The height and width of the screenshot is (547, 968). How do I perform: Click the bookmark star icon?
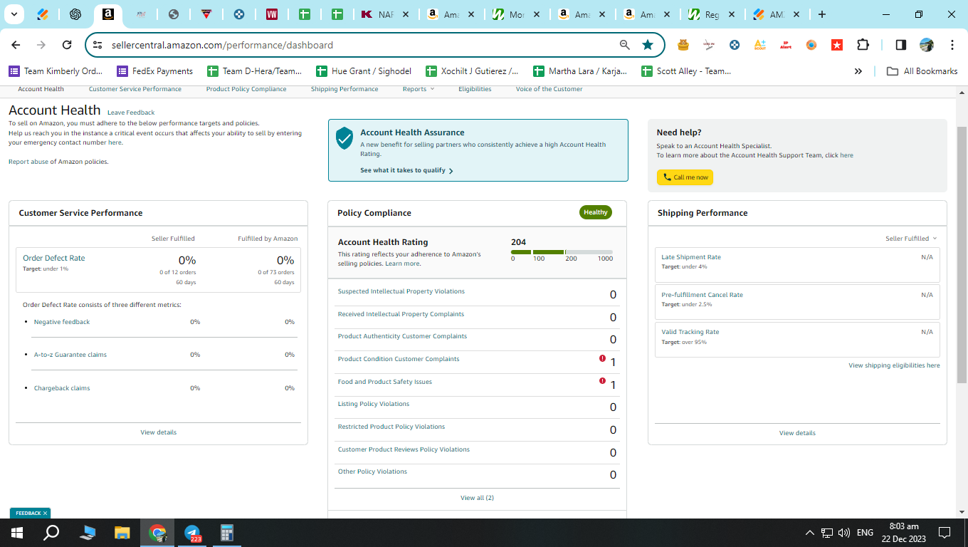(x=648, y=45)
